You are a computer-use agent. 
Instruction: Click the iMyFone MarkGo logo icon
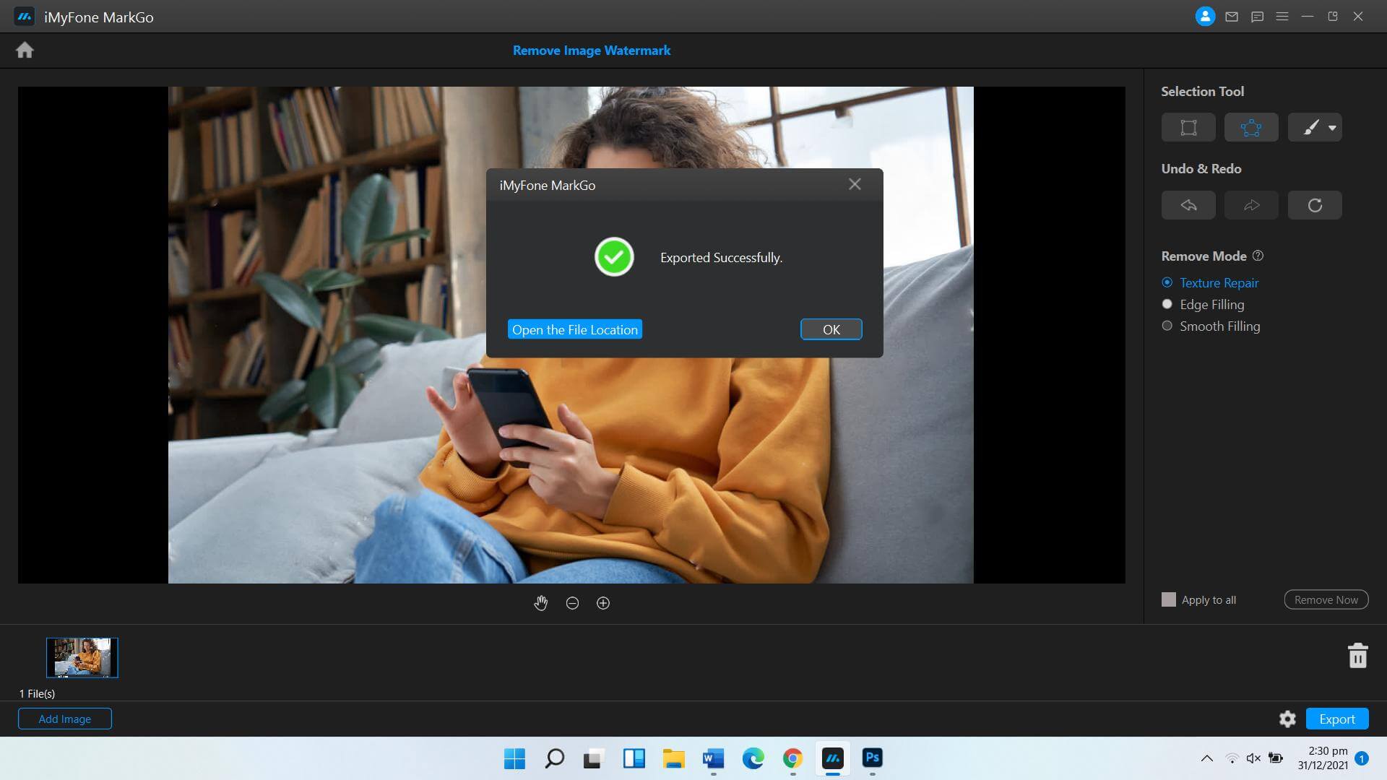click(x=25, y=17)
